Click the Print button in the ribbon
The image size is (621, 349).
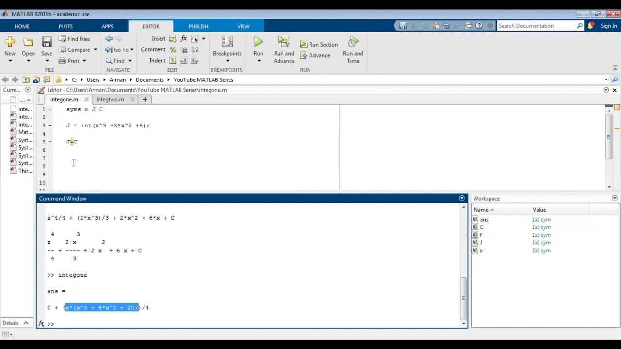[x=69, y=61]
